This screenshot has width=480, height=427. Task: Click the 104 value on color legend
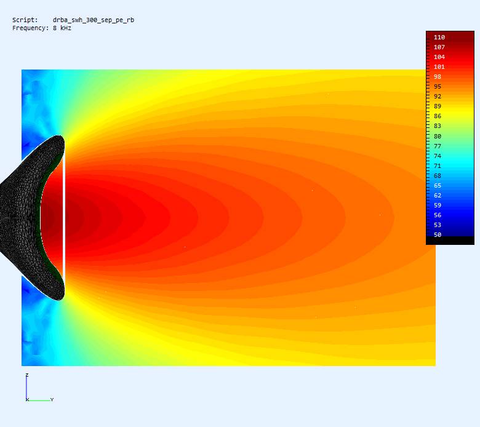click(439, 57)
